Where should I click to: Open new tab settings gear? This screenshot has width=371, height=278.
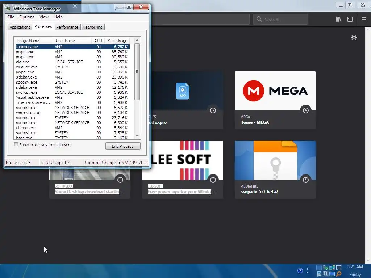354,38
